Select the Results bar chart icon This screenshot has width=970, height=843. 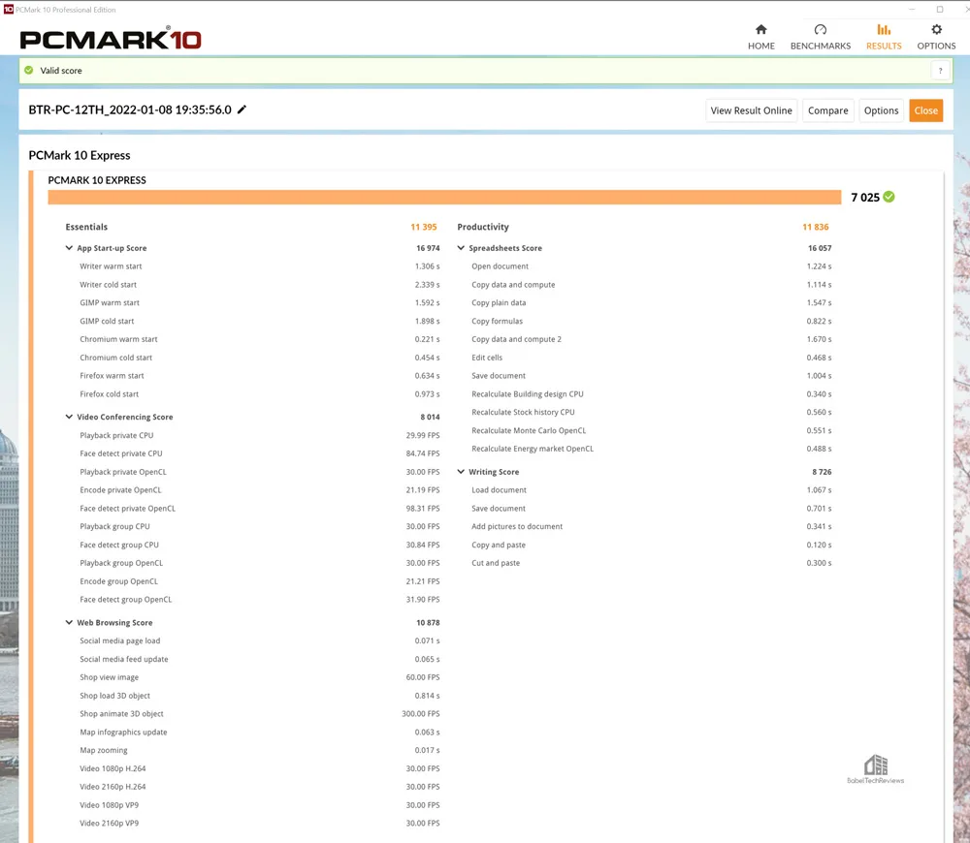tap(884, 29)
